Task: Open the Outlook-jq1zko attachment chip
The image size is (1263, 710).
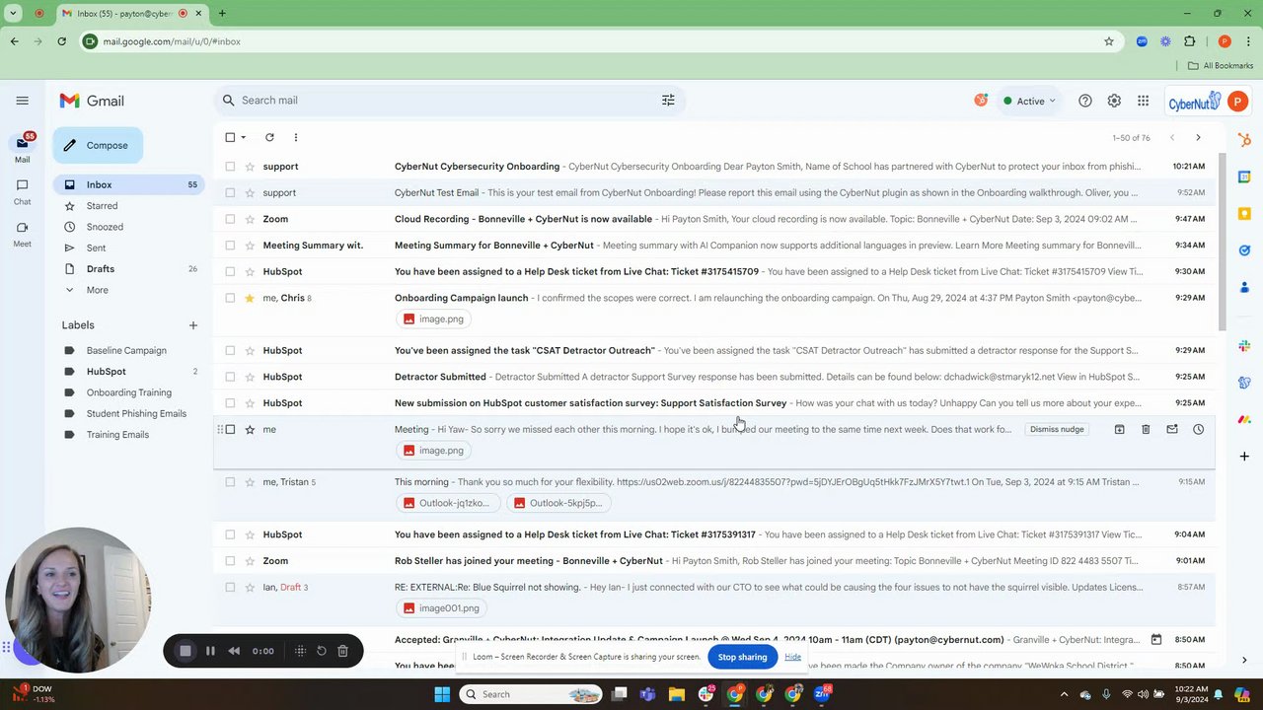Action: pyautogui.click(x=446, y=503)
